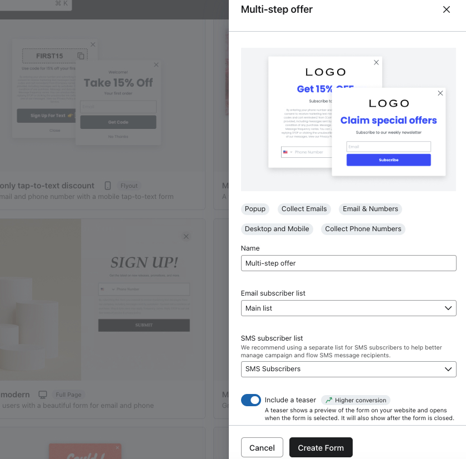This screenshot has height=459, width=466.
Task: Click the mobile device icon beside Flyout
Action: tap(108, 186)
